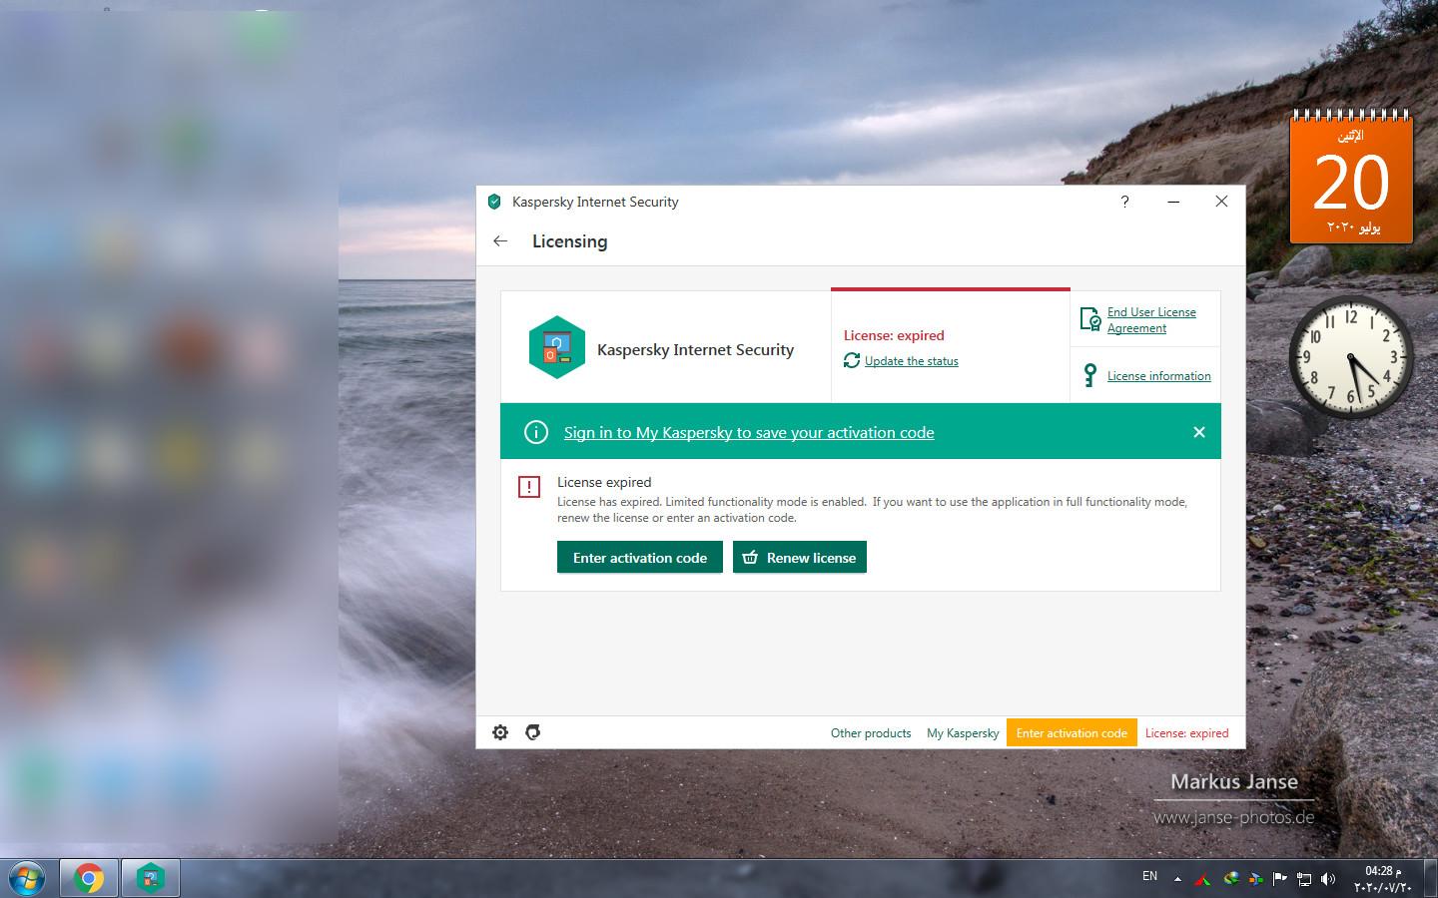Click the info circle icon in the green banner
This screenshot has height=898, width=1438.
point(536,432)
